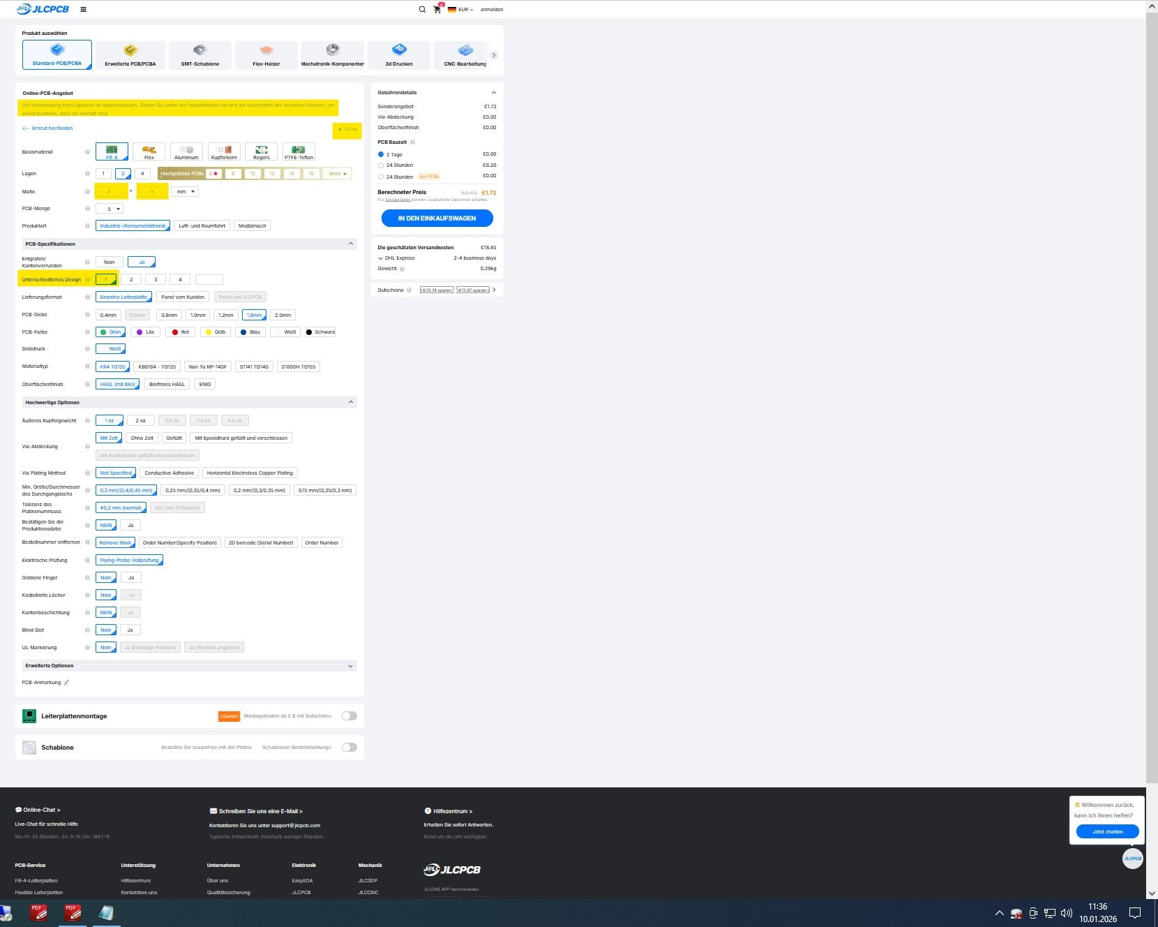Choose Kupferkern base material icon

pyautogui.click(x=224, y=151)
